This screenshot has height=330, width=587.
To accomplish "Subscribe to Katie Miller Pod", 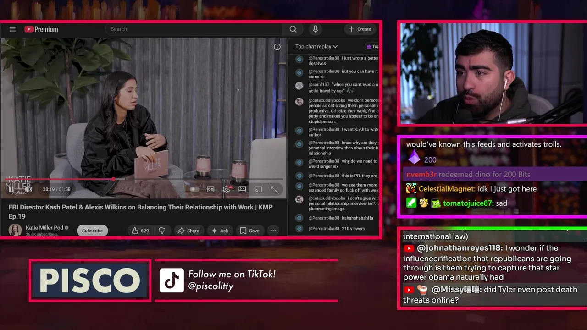I will tap(92, 231).
